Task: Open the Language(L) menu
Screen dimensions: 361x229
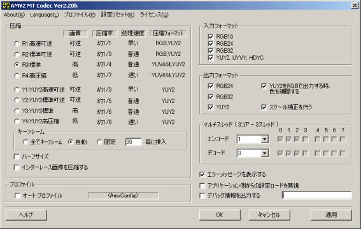Action: 44,15
